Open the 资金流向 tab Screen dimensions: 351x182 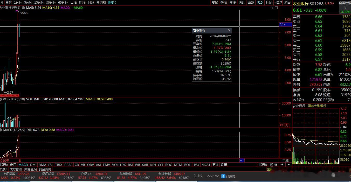pyautogui.click(x=45, y=169)
